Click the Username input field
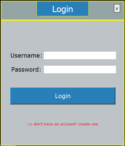Viewport: 125px width, 146px height. click(x=80, y=55)
